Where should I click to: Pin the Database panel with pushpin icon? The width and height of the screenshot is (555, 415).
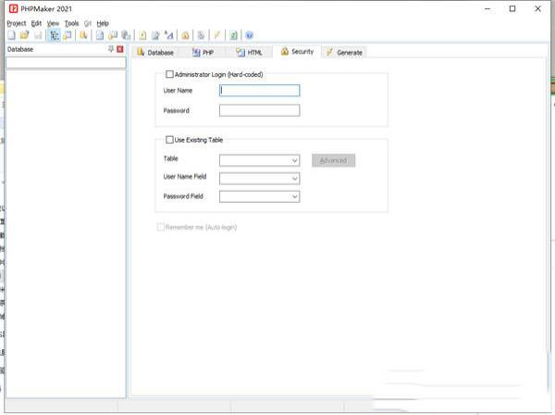point(111,49)
